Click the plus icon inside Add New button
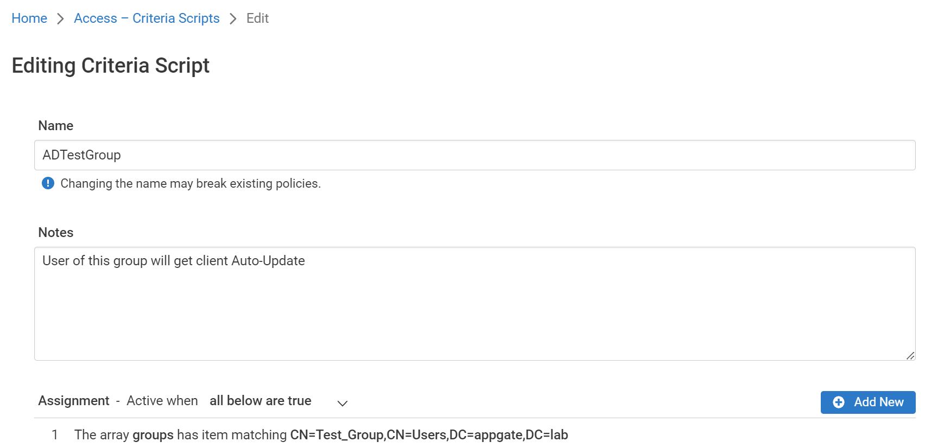The height and width of the screenshot is (448, 925). tap(838, 402)
